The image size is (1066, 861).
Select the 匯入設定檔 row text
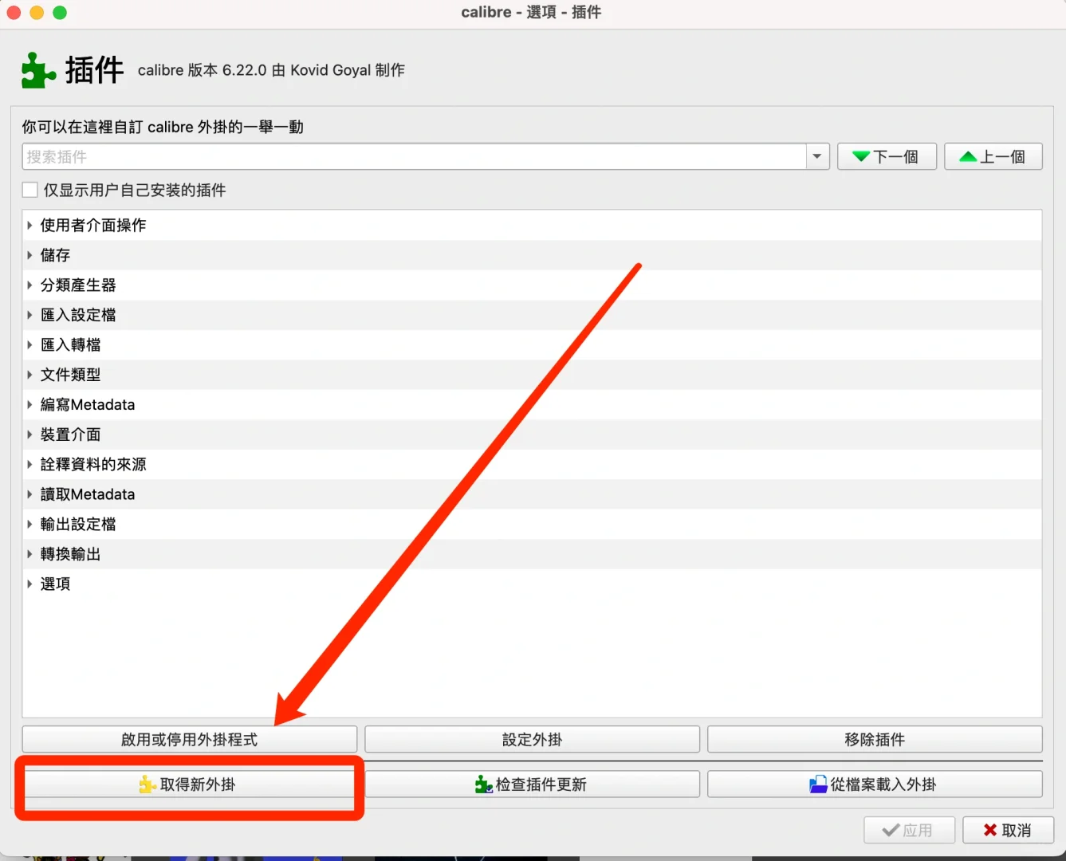pos(78,315)
